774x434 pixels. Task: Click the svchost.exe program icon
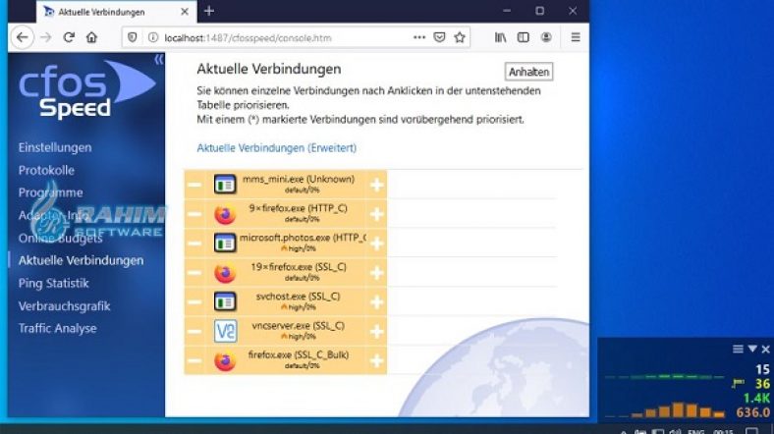click(x=225, y=301)
